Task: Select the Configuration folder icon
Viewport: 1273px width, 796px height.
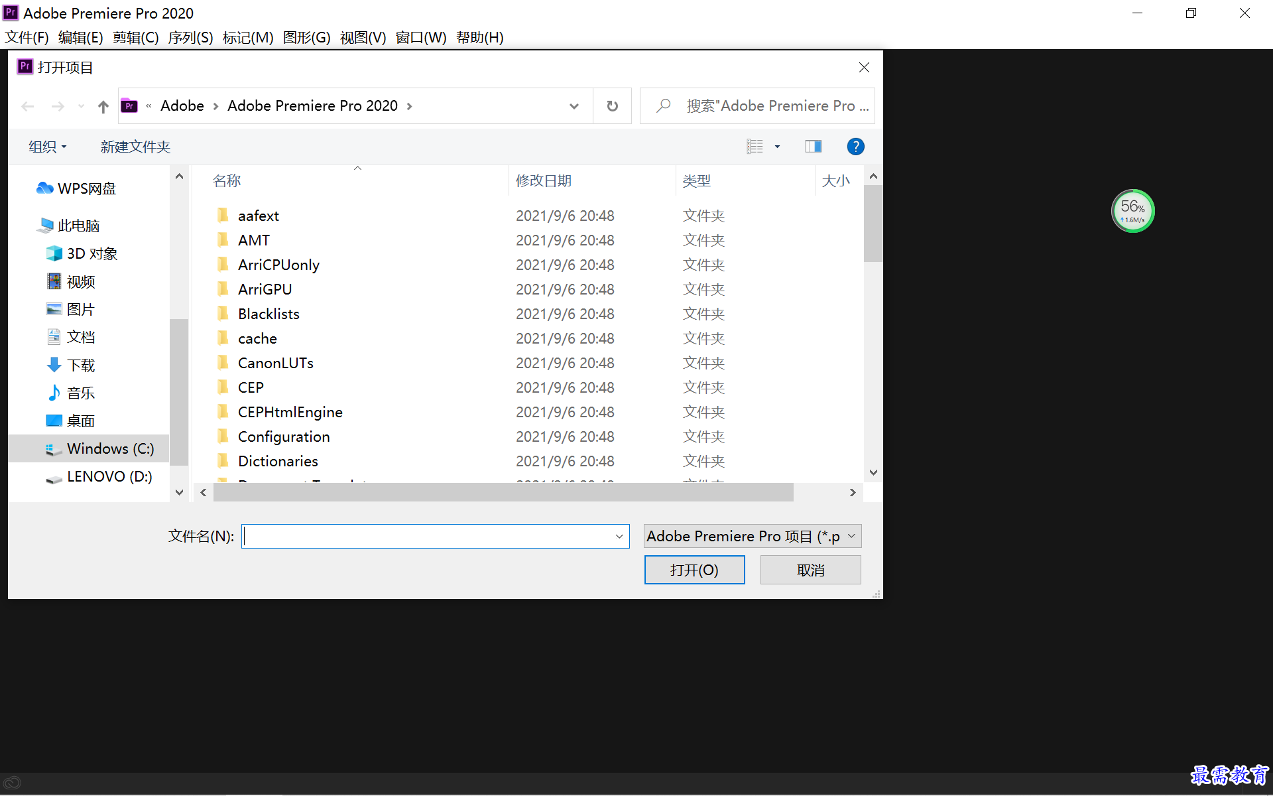Action: click(223, 436)
